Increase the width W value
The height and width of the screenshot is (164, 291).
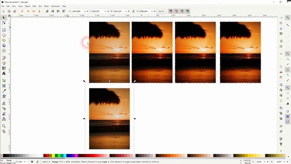coord(128,11)
